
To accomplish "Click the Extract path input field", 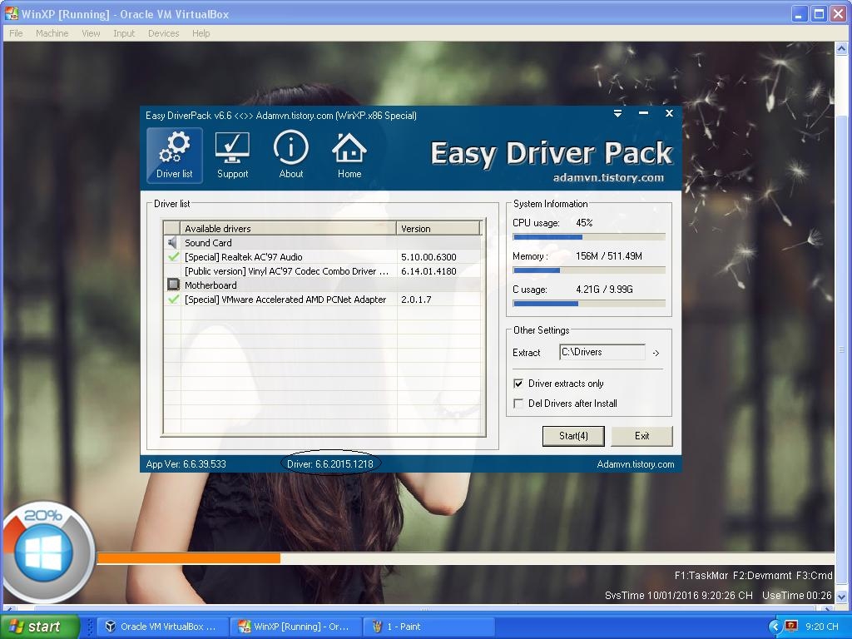I will pos(602,353).
